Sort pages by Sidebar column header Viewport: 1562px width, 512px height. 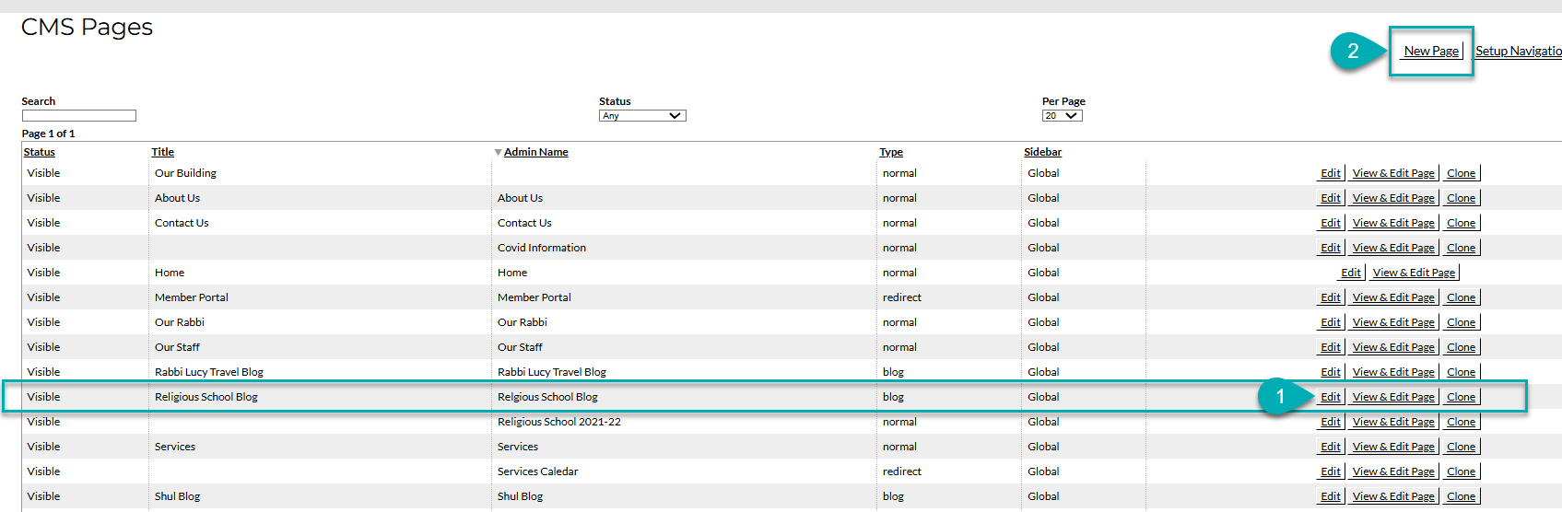click(1042, 152)
